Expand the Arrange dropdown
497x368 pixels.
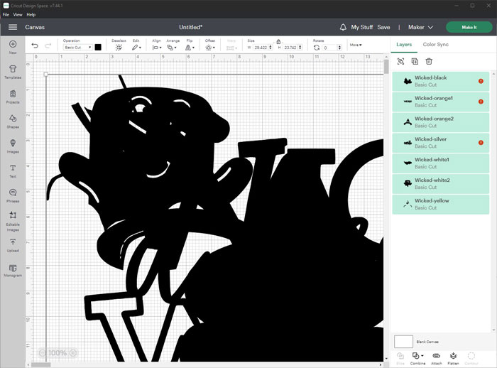(172, 48)
